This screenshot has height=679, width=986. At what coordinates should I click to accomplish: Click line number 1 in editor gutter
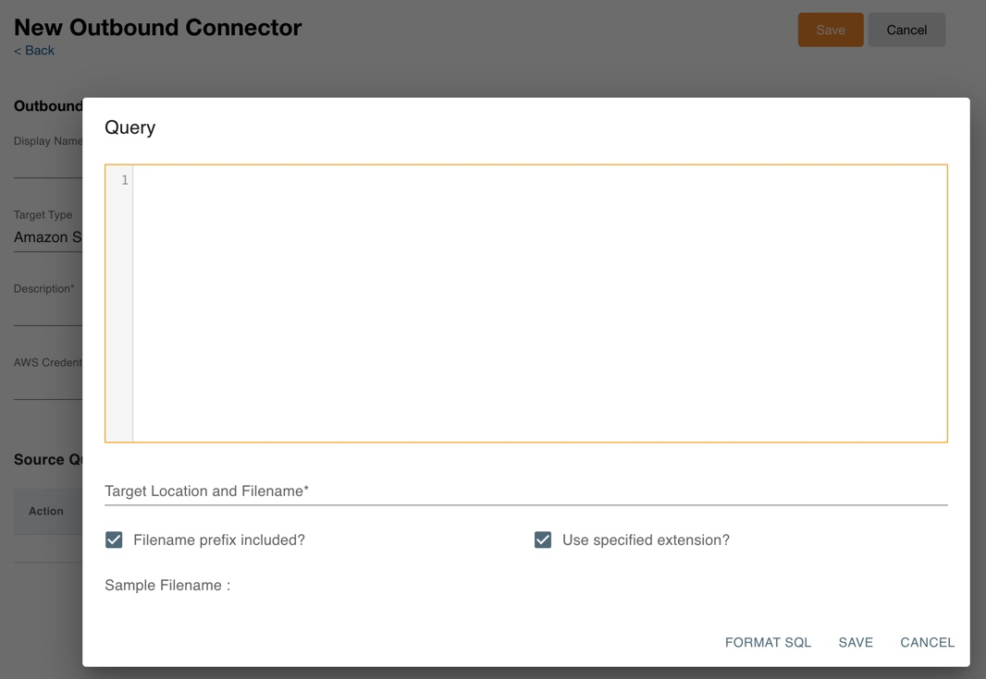[x=125, y=180]
